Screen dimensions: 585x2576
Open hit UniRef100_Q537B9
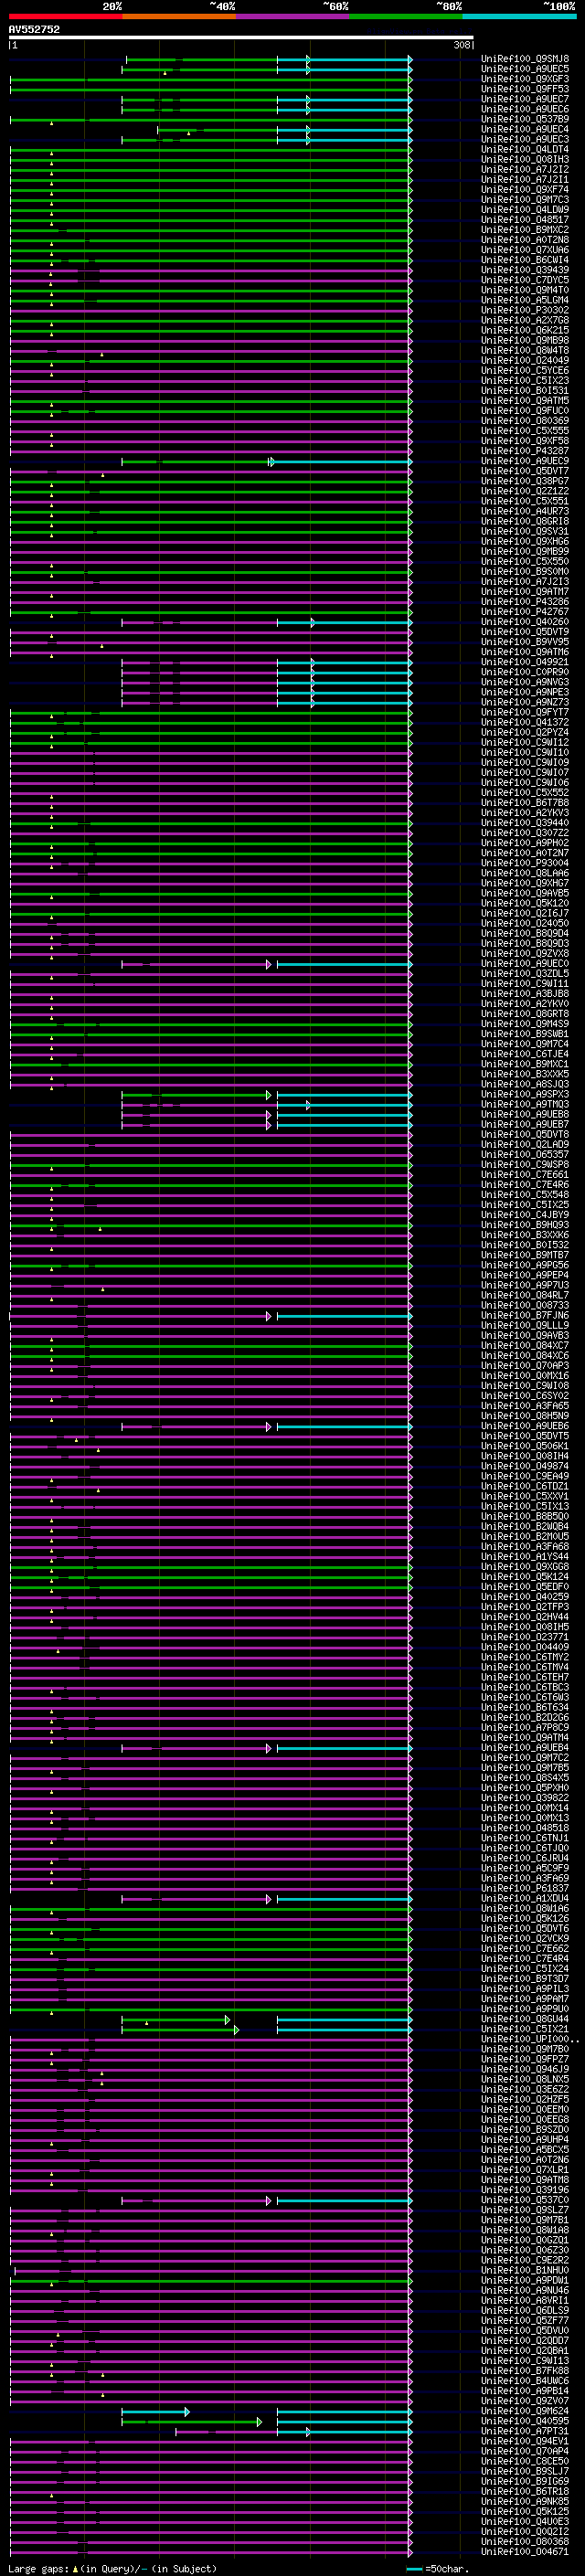coord(525,119)
